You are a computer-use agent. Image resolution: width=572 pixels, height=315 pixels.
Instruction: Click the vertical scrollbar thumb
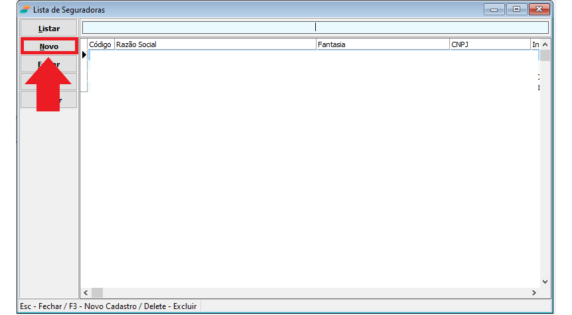pyautogui.click(x=545, y=55)
